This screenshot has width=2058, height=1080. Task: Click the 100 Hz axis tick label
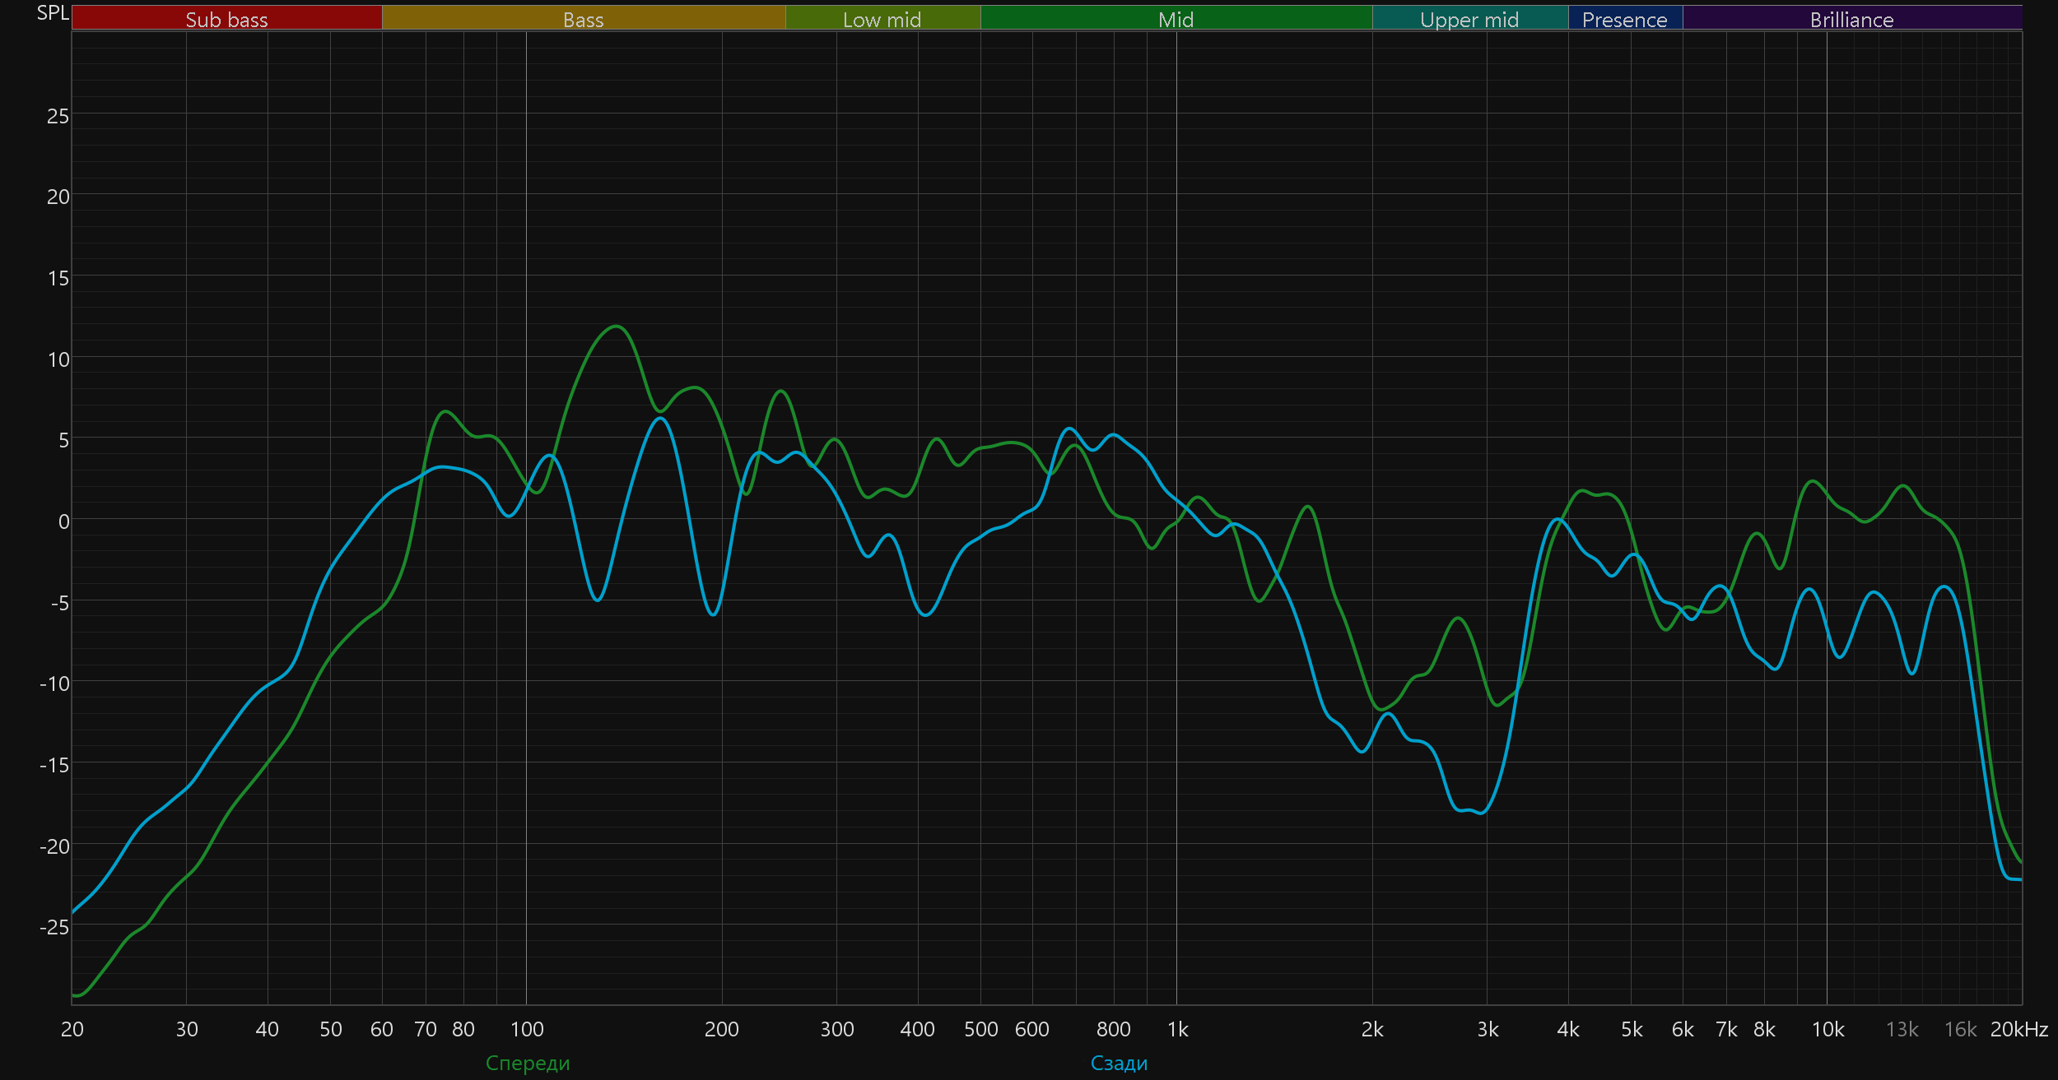527,1029
